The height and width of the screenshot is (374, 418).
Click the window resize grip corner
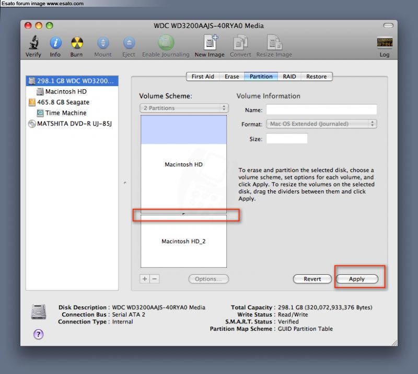point(394,343)
